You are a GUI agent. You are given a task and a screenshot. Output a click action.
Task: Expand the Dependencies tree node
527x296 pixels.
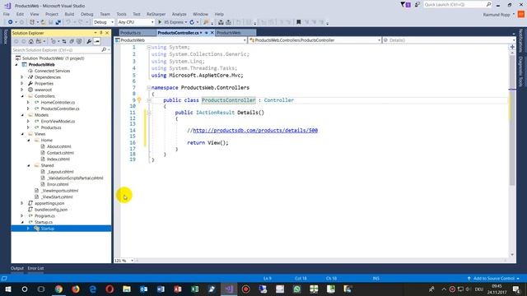22,77
